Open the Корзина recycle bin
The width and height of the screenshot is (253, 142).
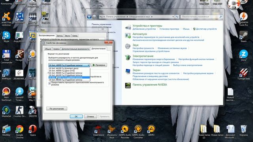pos(244,131)
